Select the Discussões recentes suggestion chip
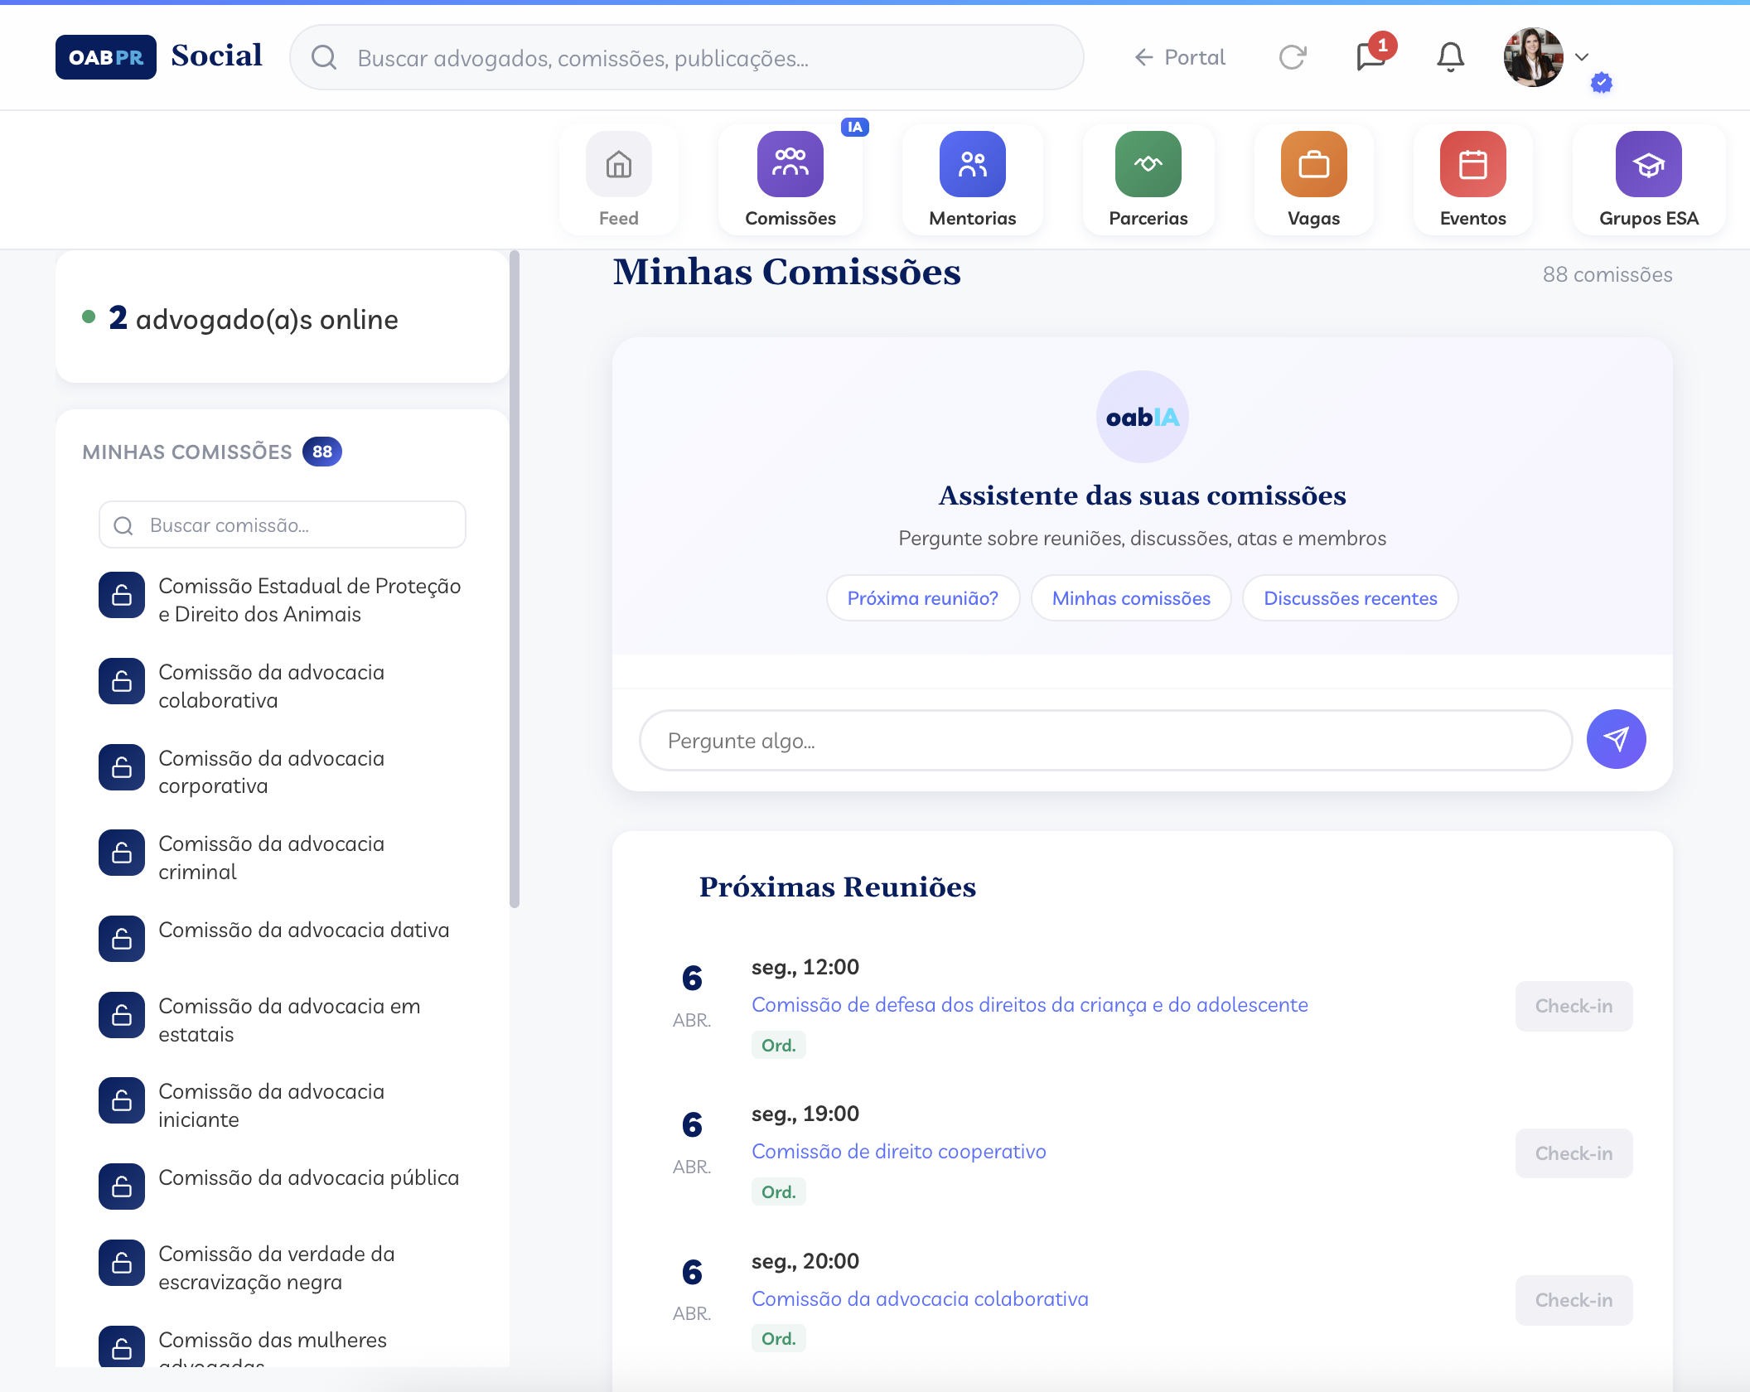Viewport: 1750px width, 1392px height. pyautogui.click(x=1350, y=597)
